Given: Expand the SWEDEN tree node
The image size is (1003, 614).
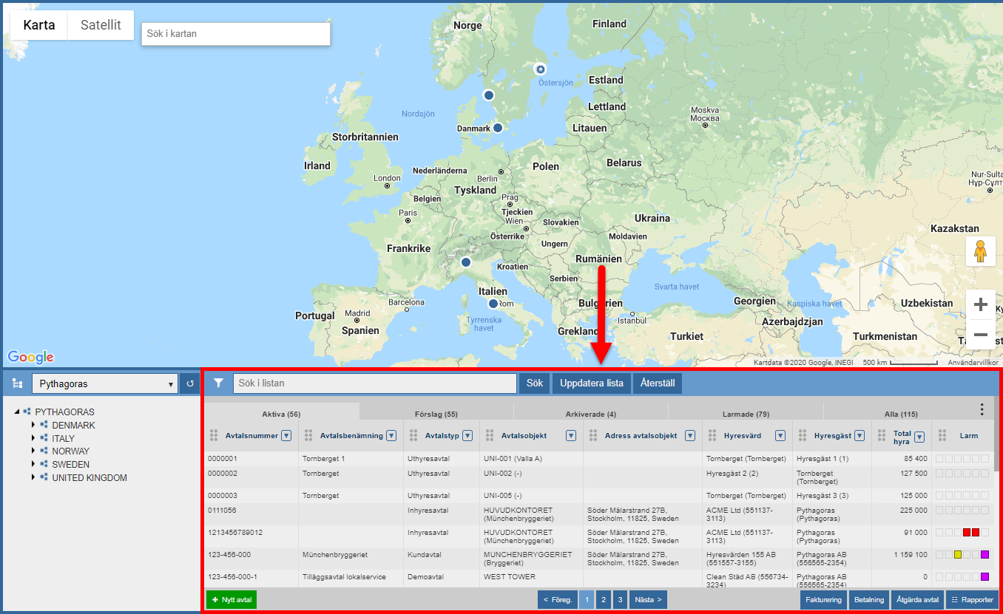Looking at the screenshot, I should [33, 465].
